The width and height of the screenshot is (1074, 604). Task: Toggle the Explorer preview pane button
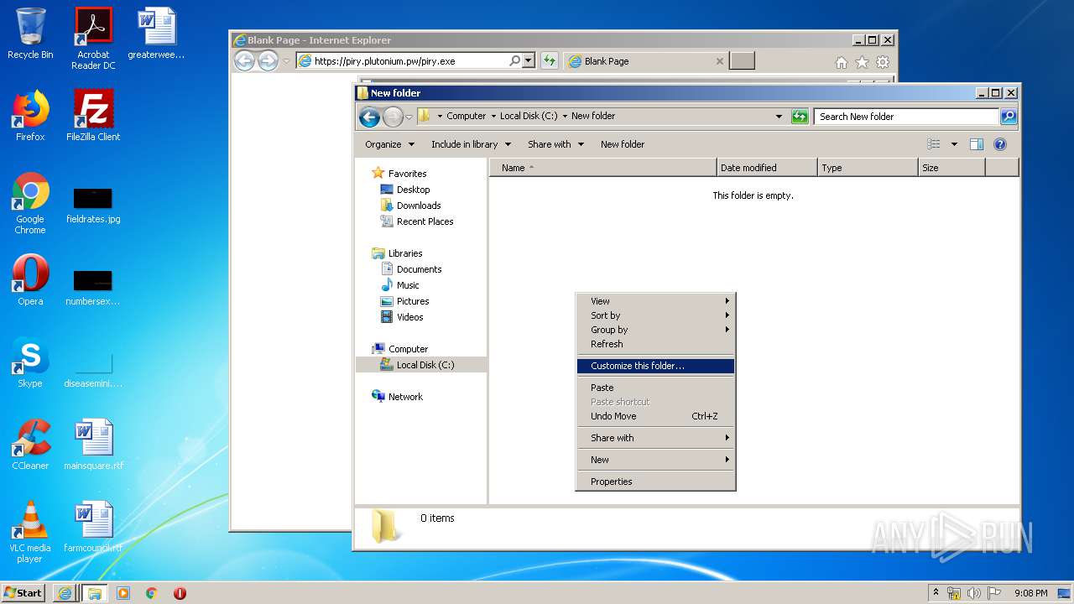[x=976, y=144]
